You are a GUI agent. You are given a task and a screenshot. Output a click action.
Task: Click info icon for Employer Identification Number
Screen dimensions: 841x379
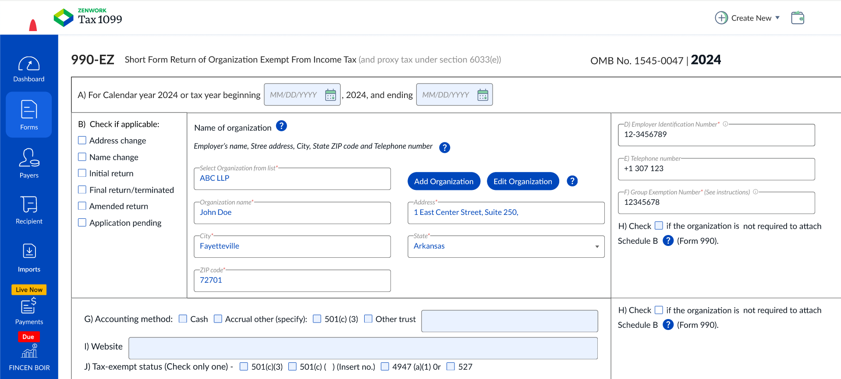725,124
